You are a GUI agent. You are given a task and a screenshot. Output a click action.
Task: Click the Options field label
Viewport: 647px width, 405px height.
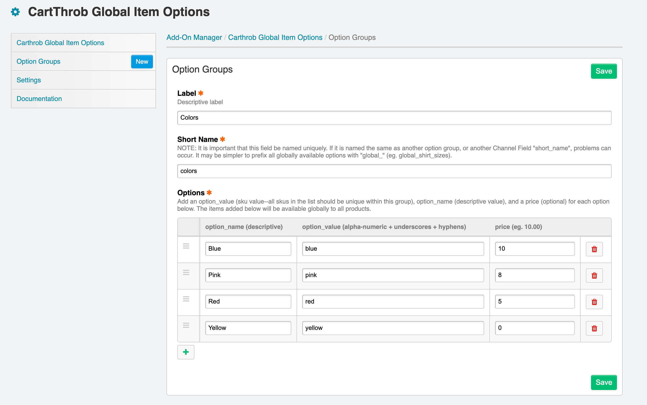click(191, 193)
